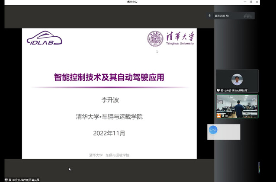The image size is (276, 182).
Task: Maximize the meeting window
Action: tap(251, 2)
